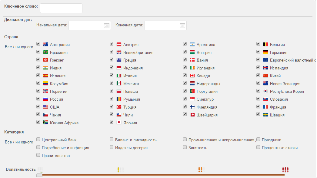Click the Norway flag icon

[x=46, y=91]
